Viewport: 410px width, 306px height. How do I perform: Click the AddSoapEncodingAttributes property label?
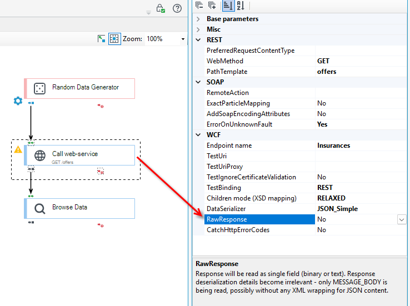[x=248, y=114]
